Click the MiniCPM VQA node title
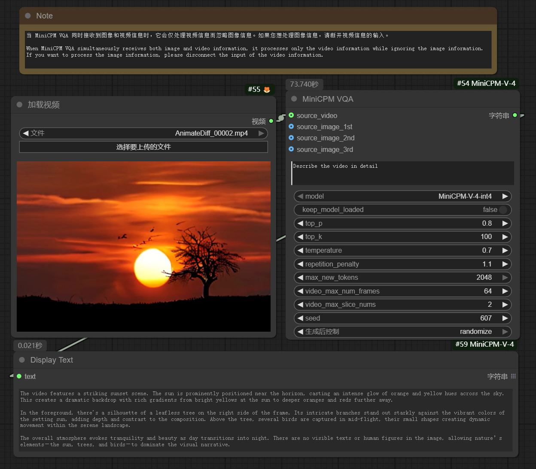 click(328, 99)
